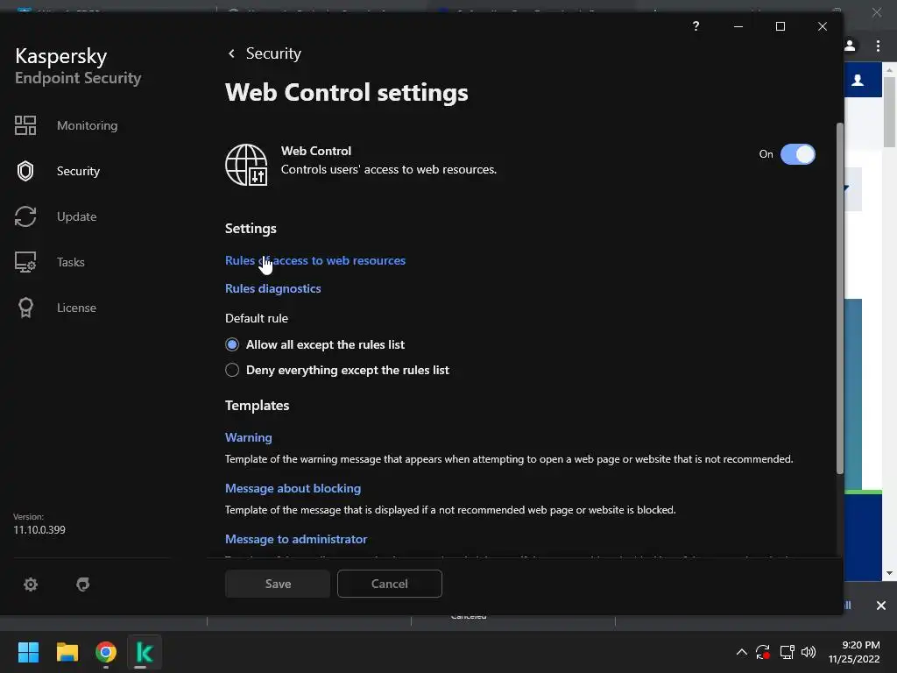Image resolution: width=897 pixels, height=673 pixels.
Task: Click Security breadcrumb text at top
Action: coord(273,53)
